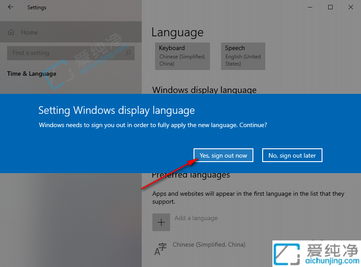Select the Chinese (Simplified, China) language entry
This screenshot has height=267, width=361.
(209, 244)
